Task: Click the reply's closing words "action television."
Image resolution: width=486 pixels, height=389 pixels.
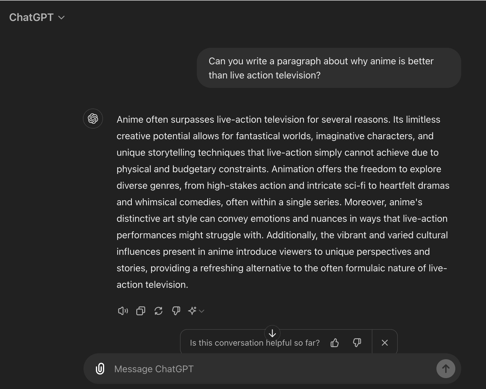Action: [152, 285]
